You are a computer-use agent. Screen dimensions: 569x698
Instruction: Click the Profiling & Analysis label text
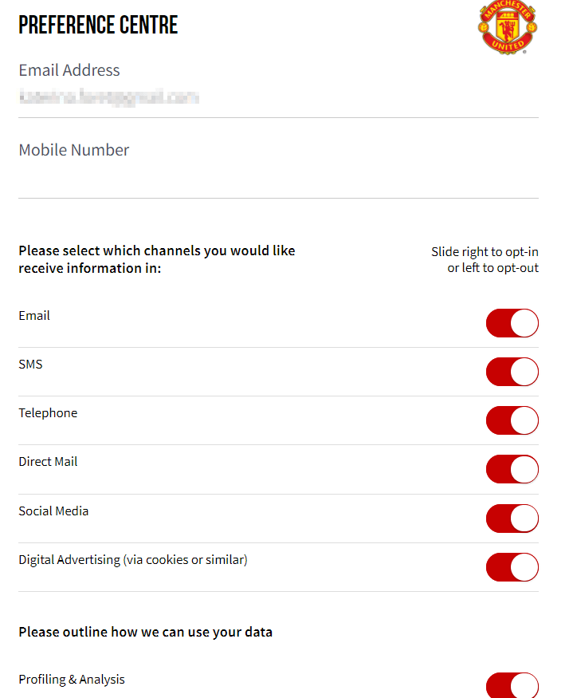point(72,680)
